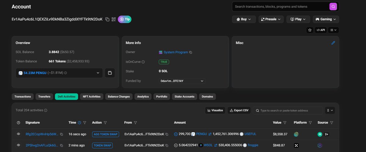
Task: Click the Tip button
Action: (x=124, y=19)
